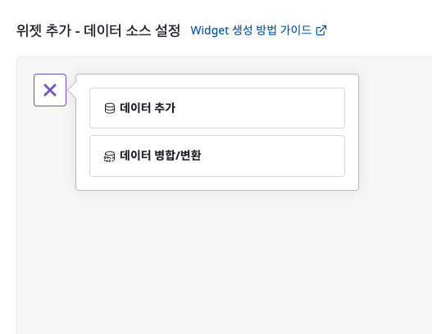Click the heading 위젯 추가 - 데이터 소스 설정

(x=98, y=30)
